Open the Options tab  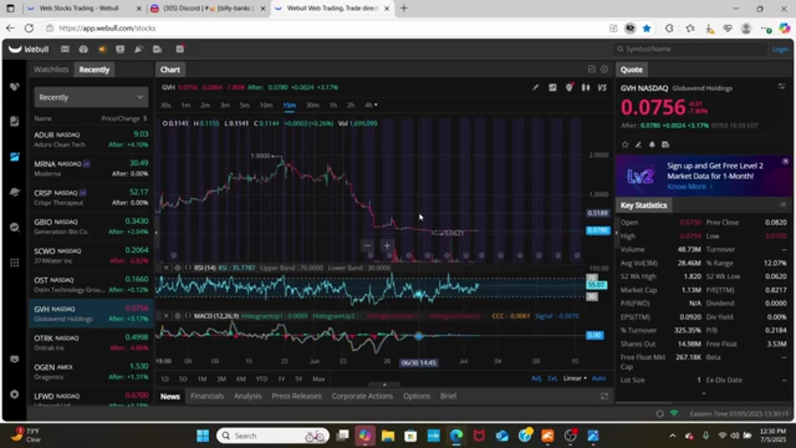point(417,396)
